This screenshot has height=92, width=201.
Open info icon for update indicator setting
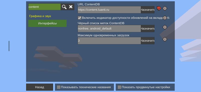[165, 18]
